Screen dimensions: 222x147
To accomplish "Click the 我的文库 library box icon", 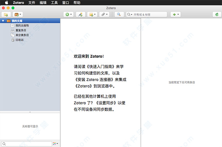I will (x=9, y=21).
